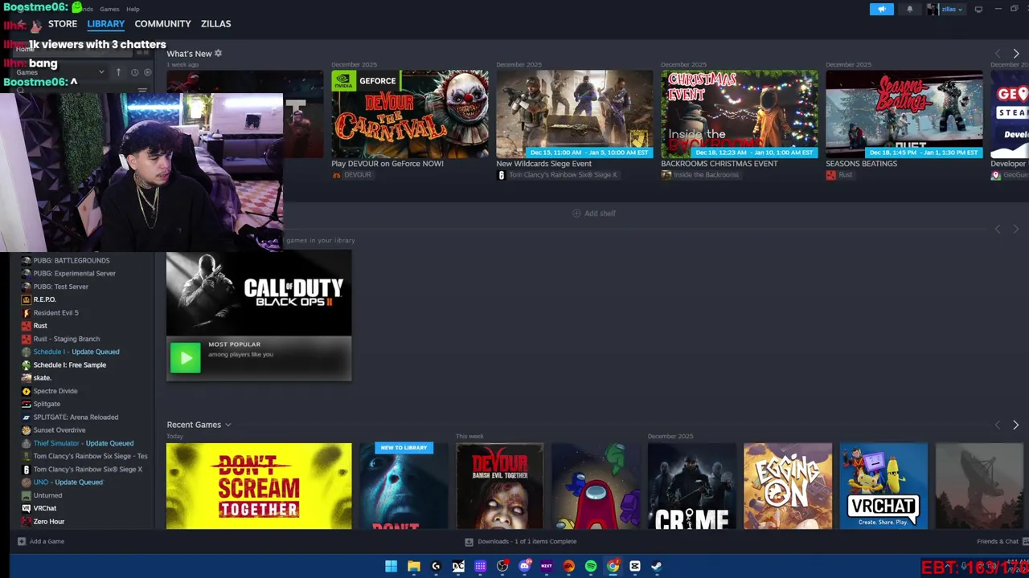The image size is (1029, 578).
Task: Play Call of Duty Black Ops II
Action: 185,358
